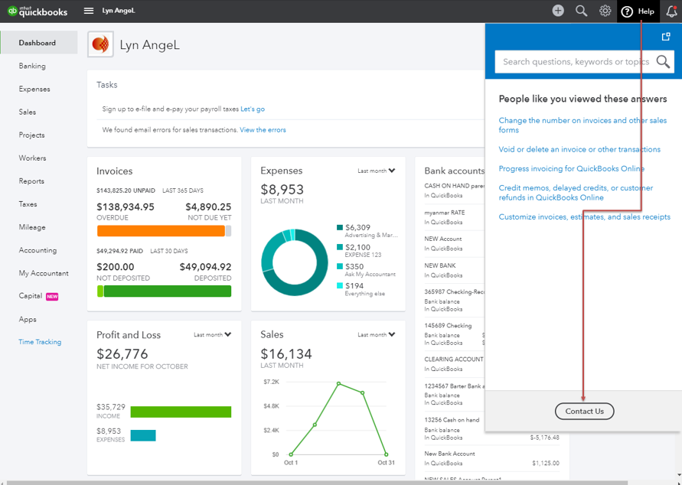
Task: Click the orange overdue invoices bar
Action: [161, 231]
